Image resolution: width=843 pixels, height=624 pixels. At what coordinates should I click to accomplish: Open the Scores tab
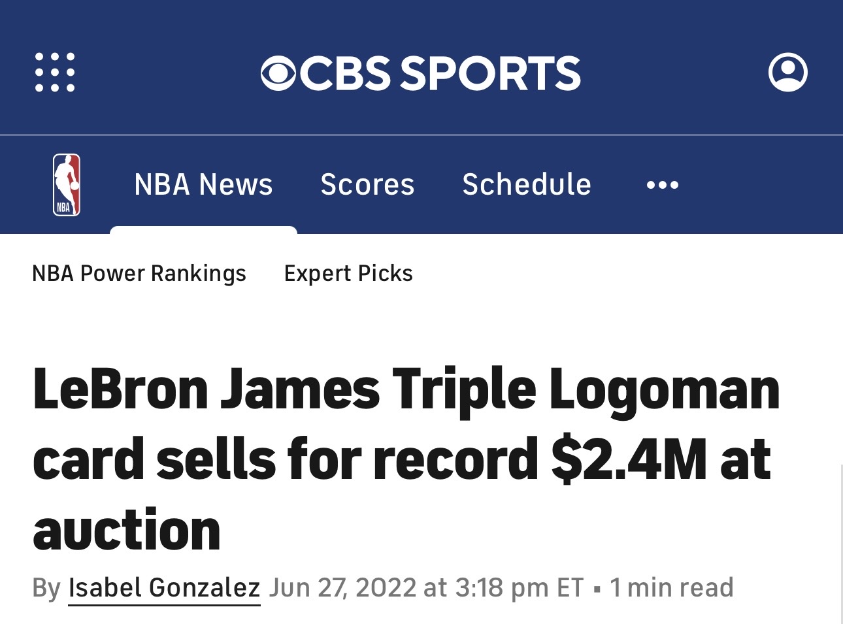coord(367,185)
